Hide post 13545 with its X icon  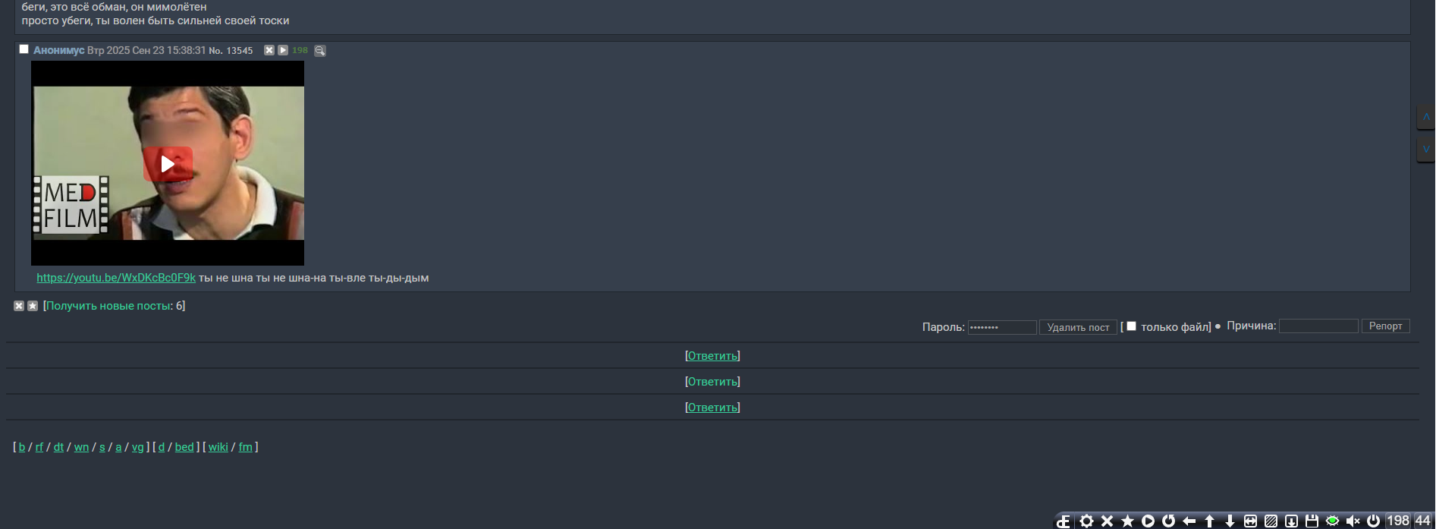pos(269,50)
